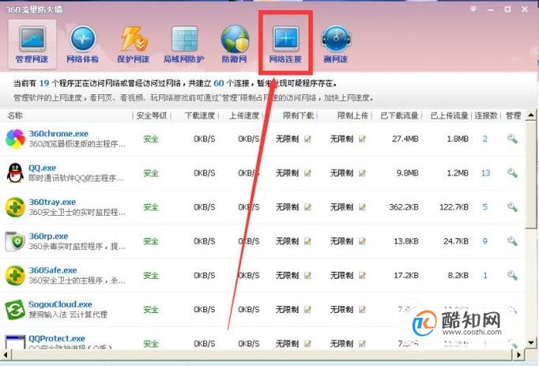Edit download limit for 360Safe.exe
The image size is (539, 366).
pyautogui.click(x=307, y=276)
